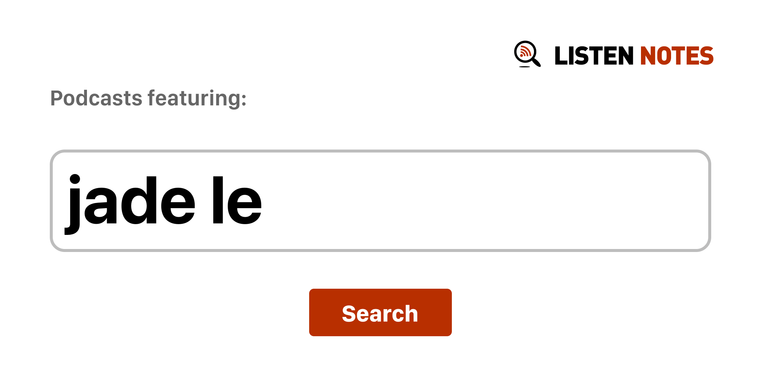Click the left edge of the Search button
Image resolution: width=761 pixels, height=380 pixels.
(x=311, y=312)
